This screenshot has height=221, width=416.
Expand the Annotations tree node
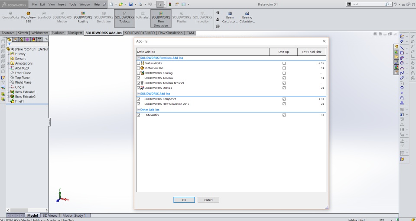(x=8, y=63)
